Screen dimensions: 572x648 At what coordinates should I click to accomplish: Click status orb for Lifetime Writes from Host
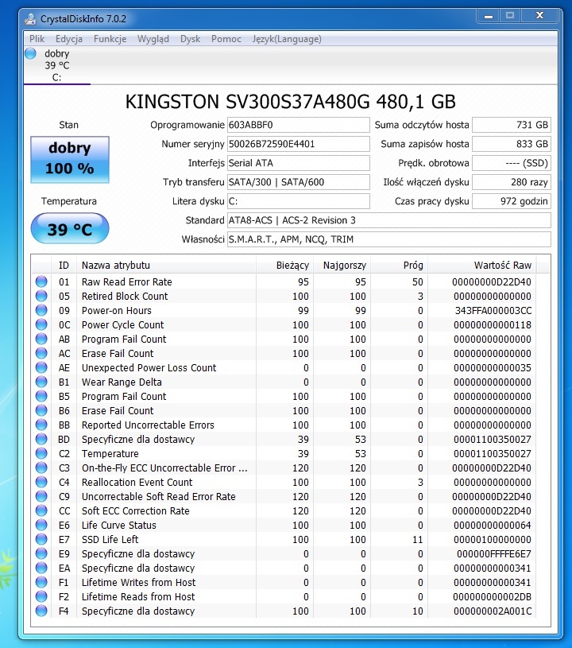tap(41, 582)
